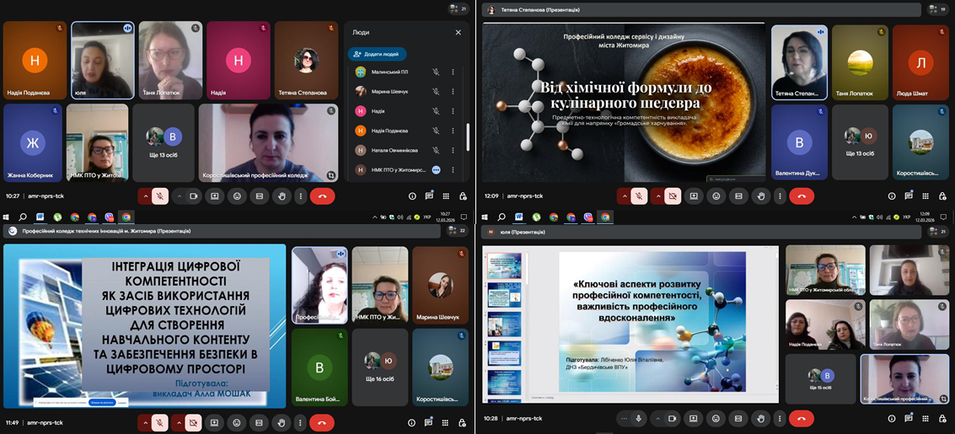Toggle the muted mic icon beside Малинський ПЛ
The image size is (955, 434).
[x=436, y=72]
